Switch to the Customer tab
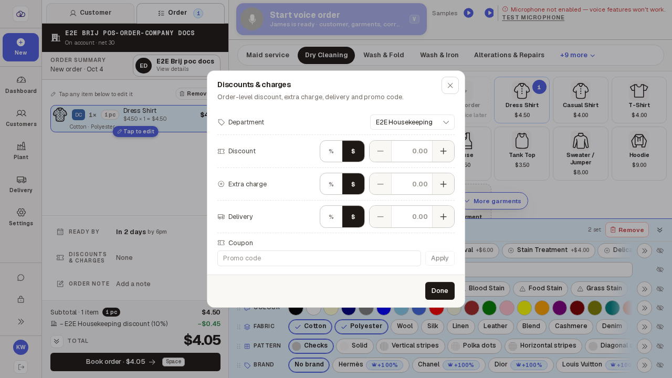Image resolution: width=672 pixels, height=378 pixels. coord(90,13)
